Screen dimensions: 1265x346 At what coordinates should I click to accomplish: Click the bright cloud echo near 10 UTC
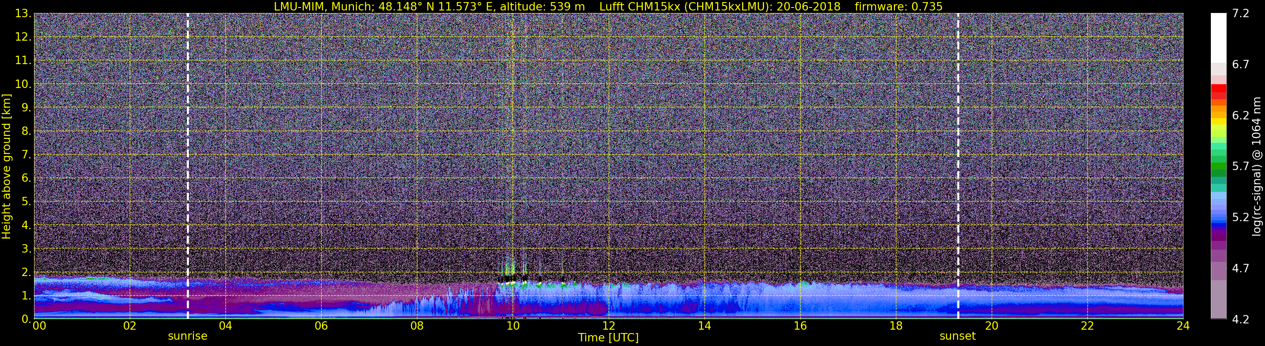click(511, 283)
